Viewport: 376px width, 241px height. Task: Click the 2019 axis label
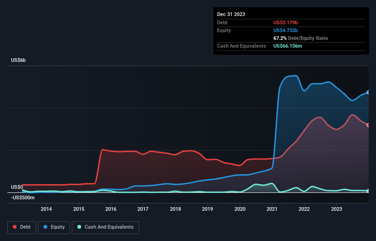point(207,209)
